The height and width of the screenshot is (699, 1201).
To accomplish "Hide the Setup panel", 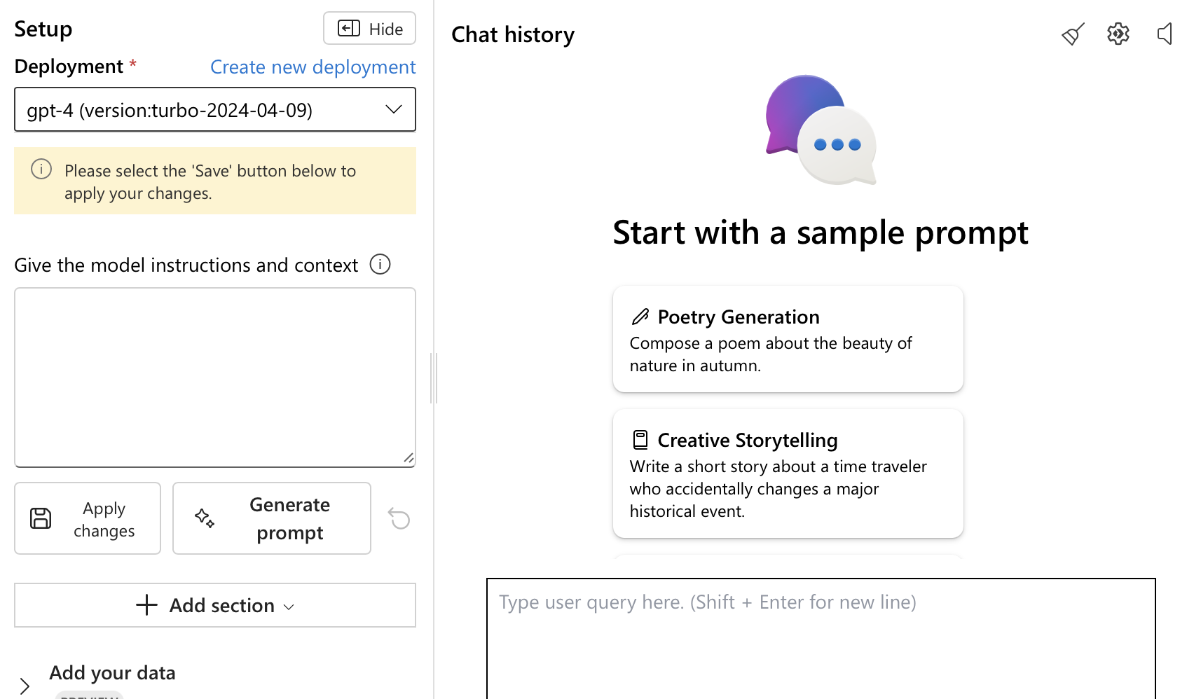I will click(369, 29).
